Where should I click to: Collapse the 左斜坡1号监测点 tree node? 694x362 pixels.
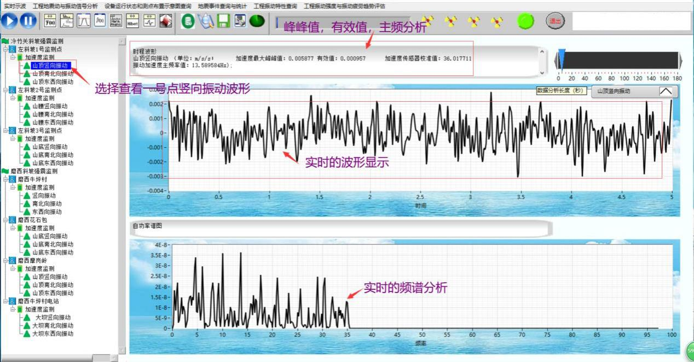pyautogui.click(x=5, y=49)
